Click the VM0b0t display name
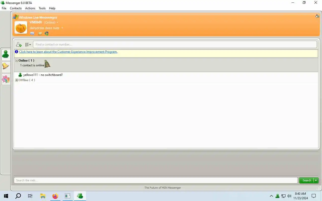Viewport: 322px width, 201px height. coord(36,22)
